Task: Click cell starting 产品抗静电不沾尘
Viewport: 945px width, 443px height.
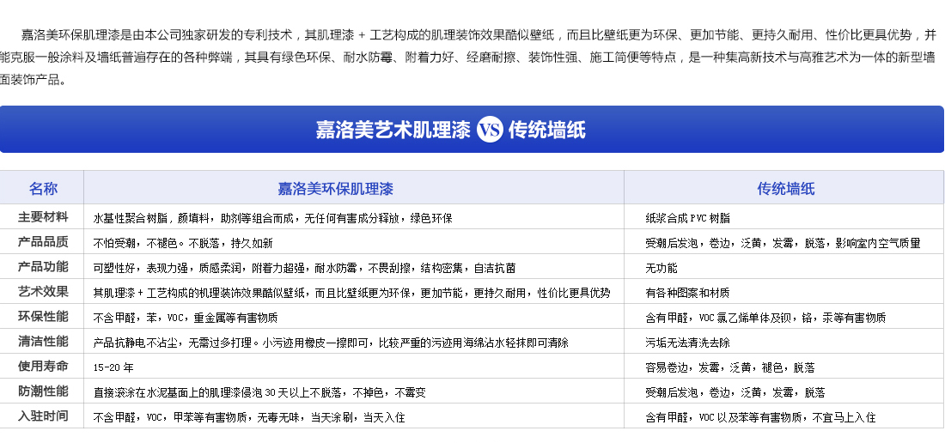Action: pos(331,343)
